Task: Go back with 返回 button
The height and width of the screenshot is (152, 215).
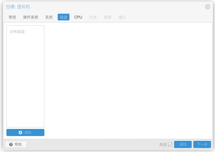Action: (183, 144)
